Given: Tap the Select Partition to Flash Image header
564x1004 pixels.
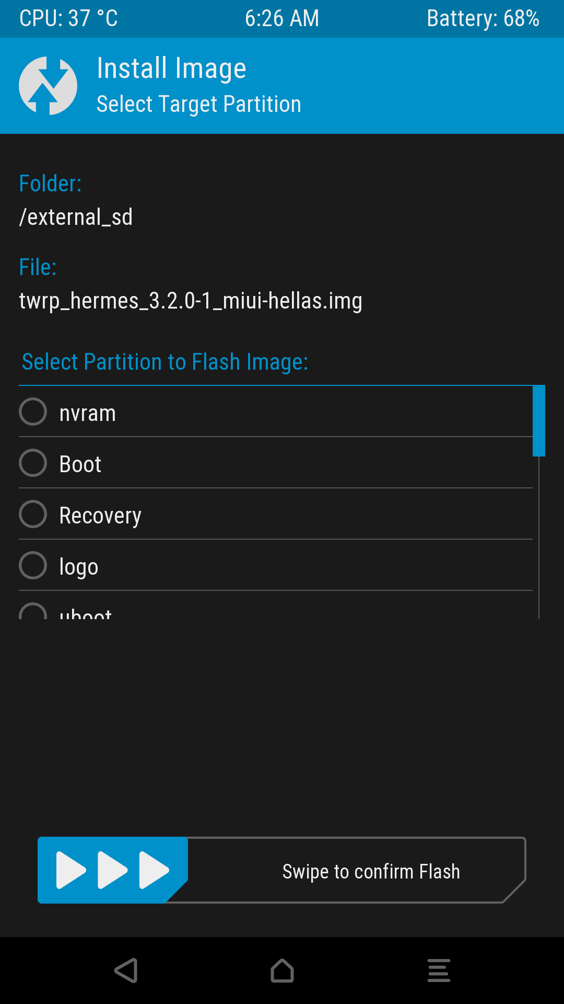Looking at the screenshot, I should [x=165, y=362].
